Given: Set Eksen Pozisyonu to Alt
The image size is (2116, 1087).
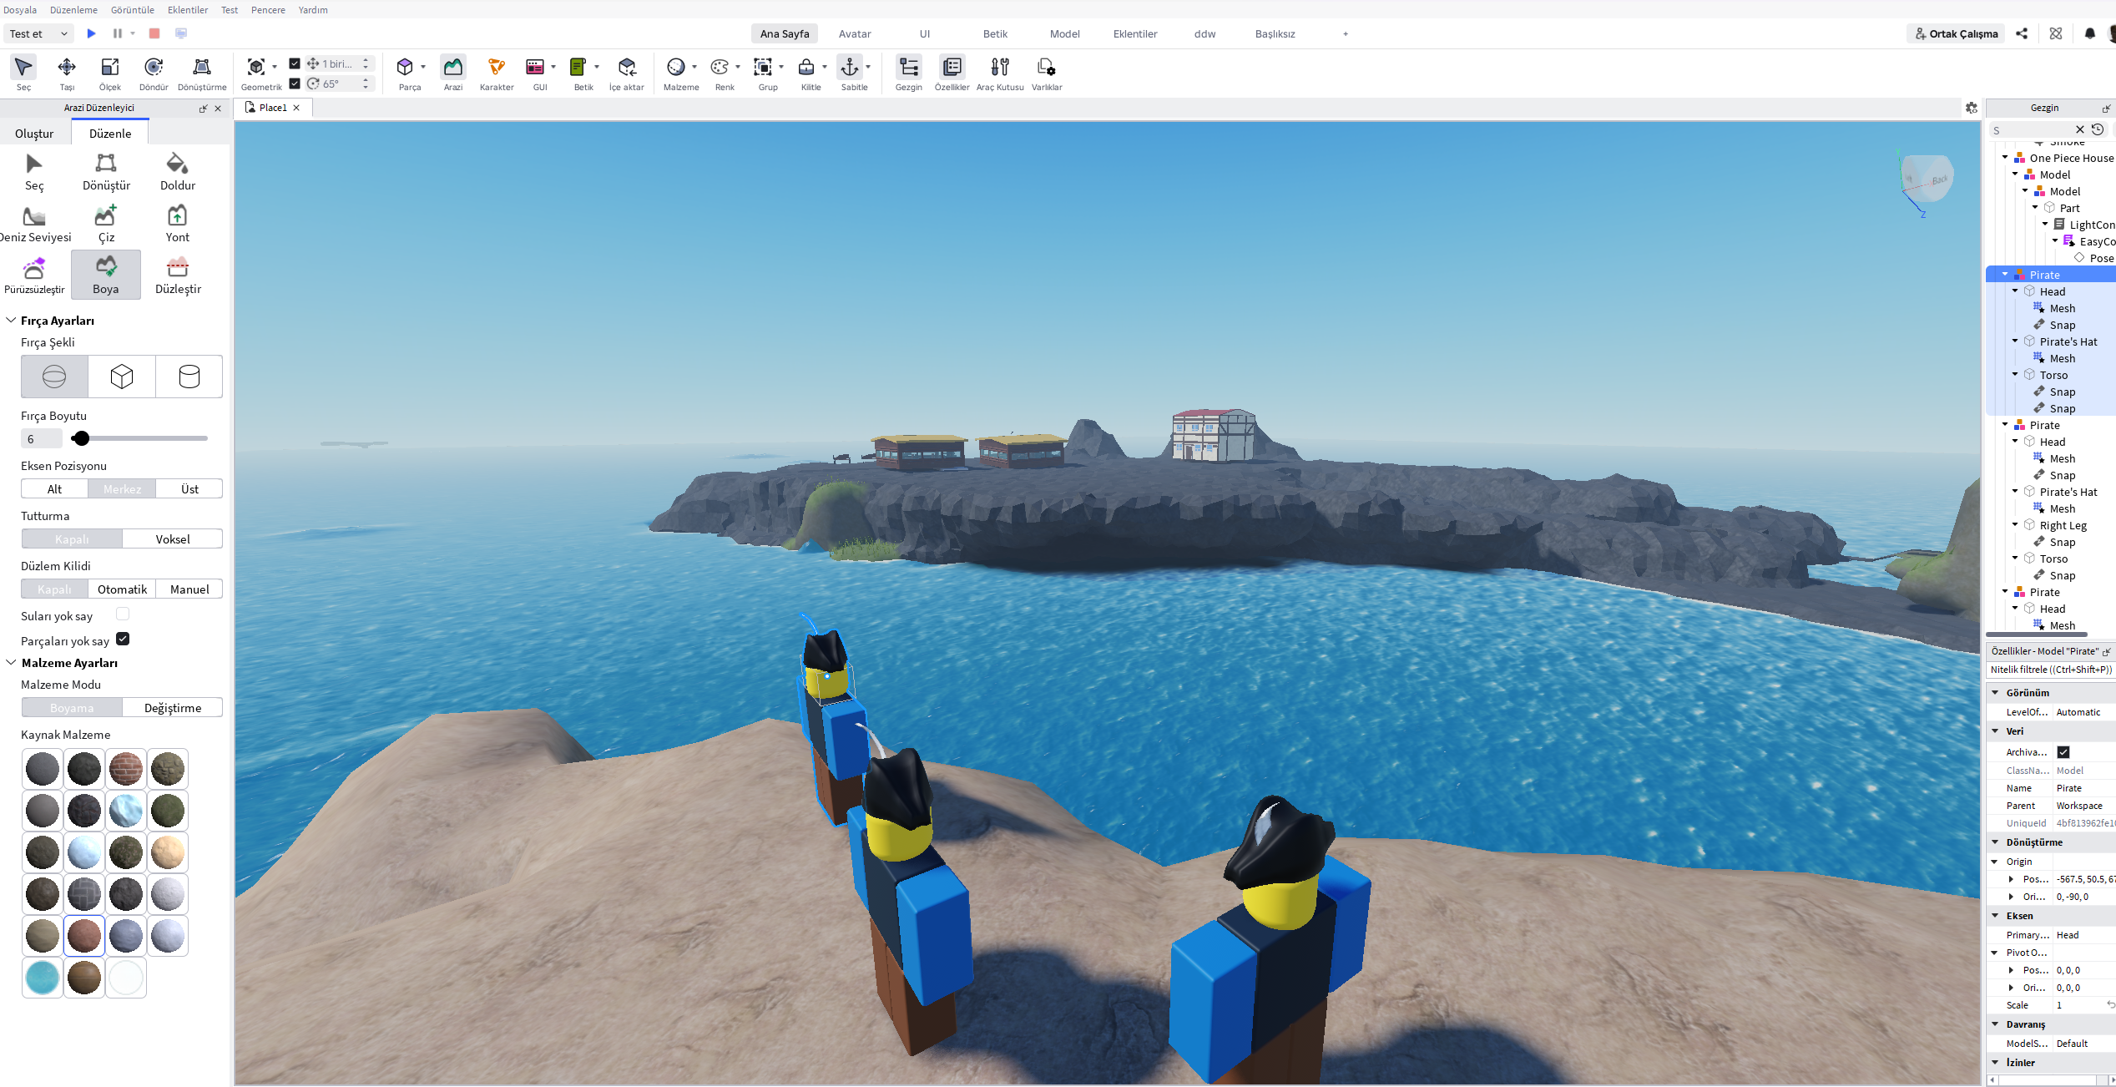Looking at the screenshot, I should [54, 489].
